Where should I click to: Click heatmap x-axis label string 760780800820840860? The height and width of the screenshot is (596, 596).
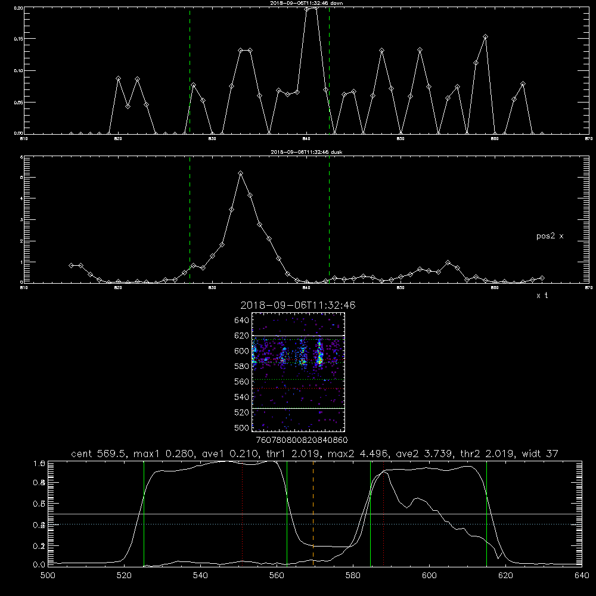click(302, 440)
